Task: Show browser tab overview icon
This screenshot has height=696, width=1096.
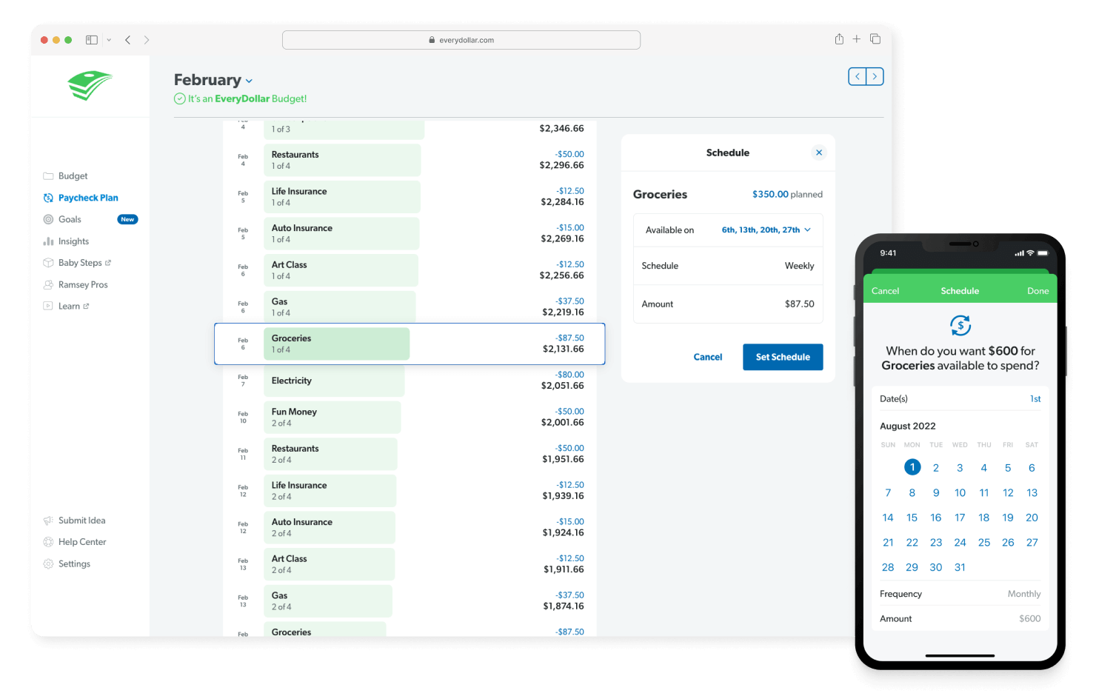Action: coord(875,39)
